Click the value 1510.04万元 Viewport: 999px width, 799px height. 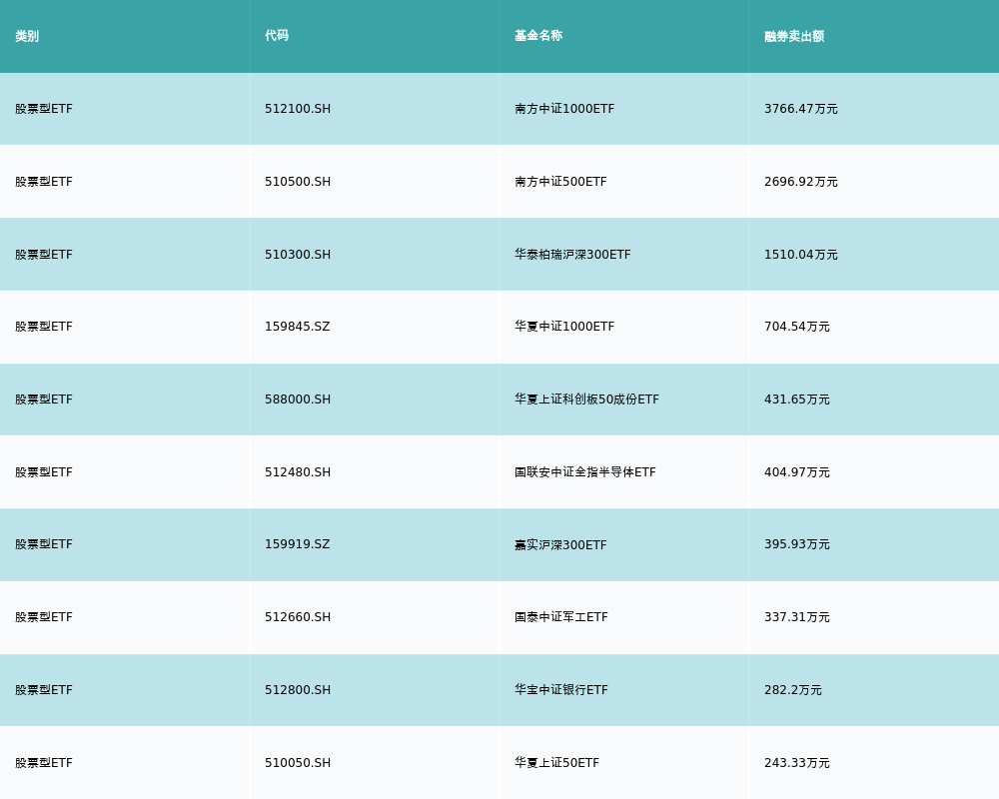pos(801,255)
